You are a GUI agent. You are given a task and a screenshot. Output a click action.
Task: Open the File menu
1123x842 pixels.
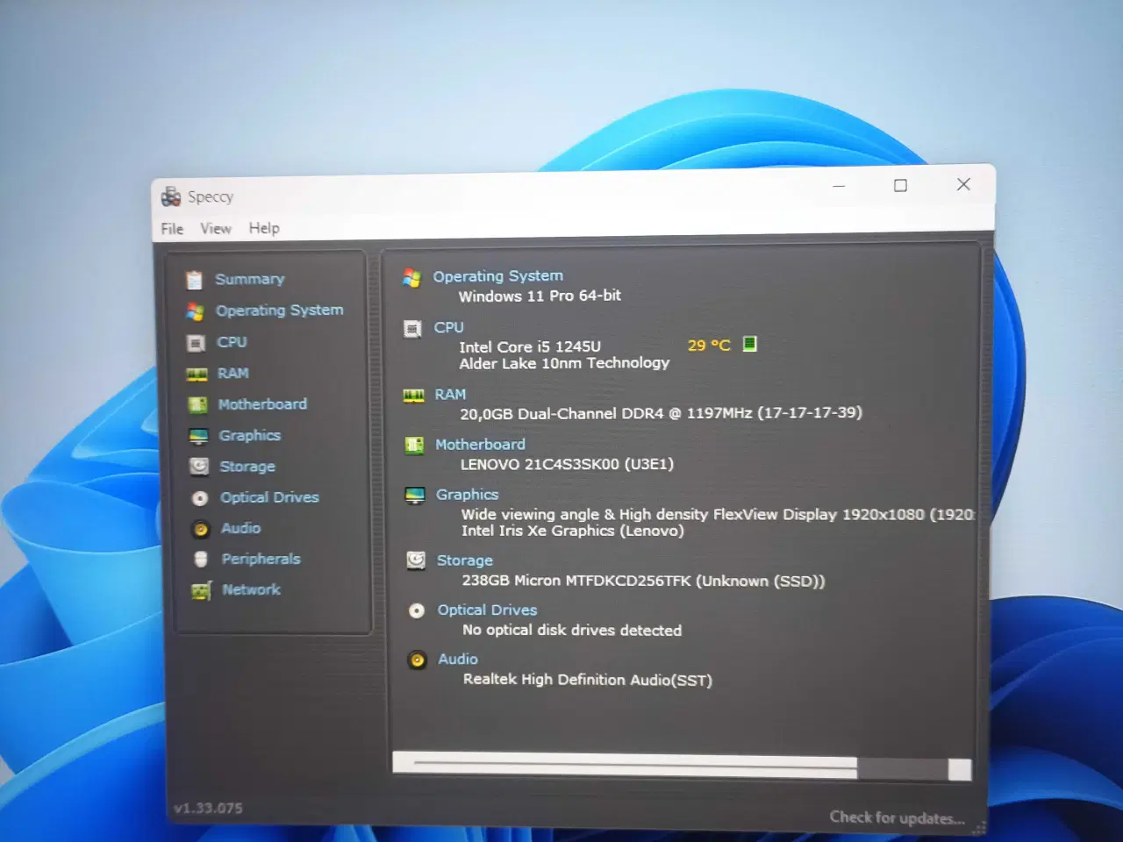172,229
